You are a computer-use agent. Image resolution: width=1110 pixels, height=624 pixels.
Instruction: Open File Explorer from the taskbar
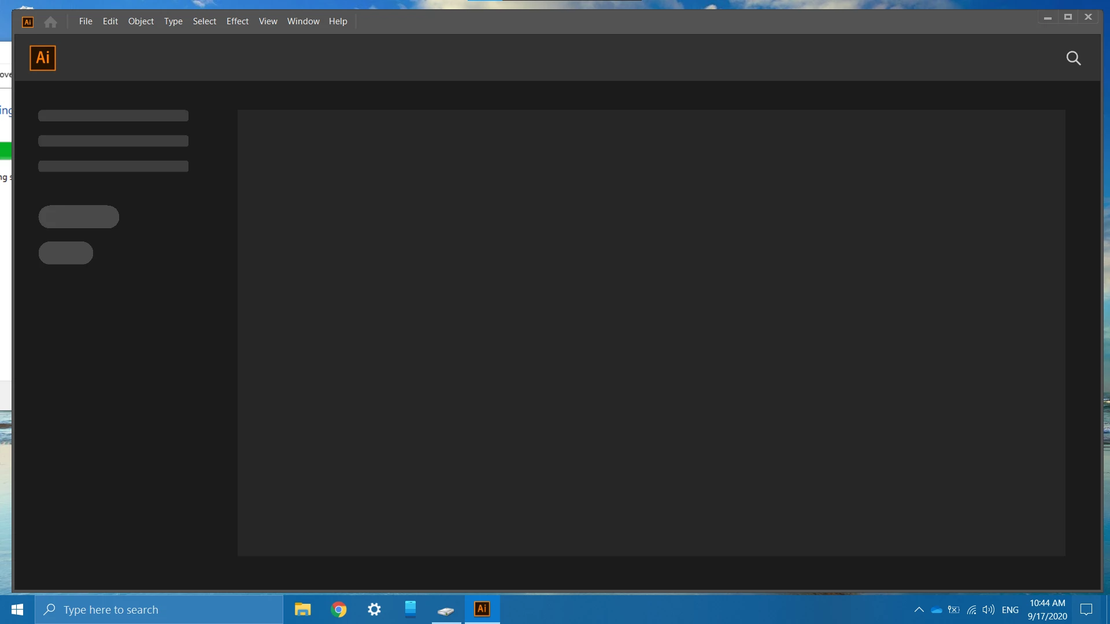tap(302, 610)
